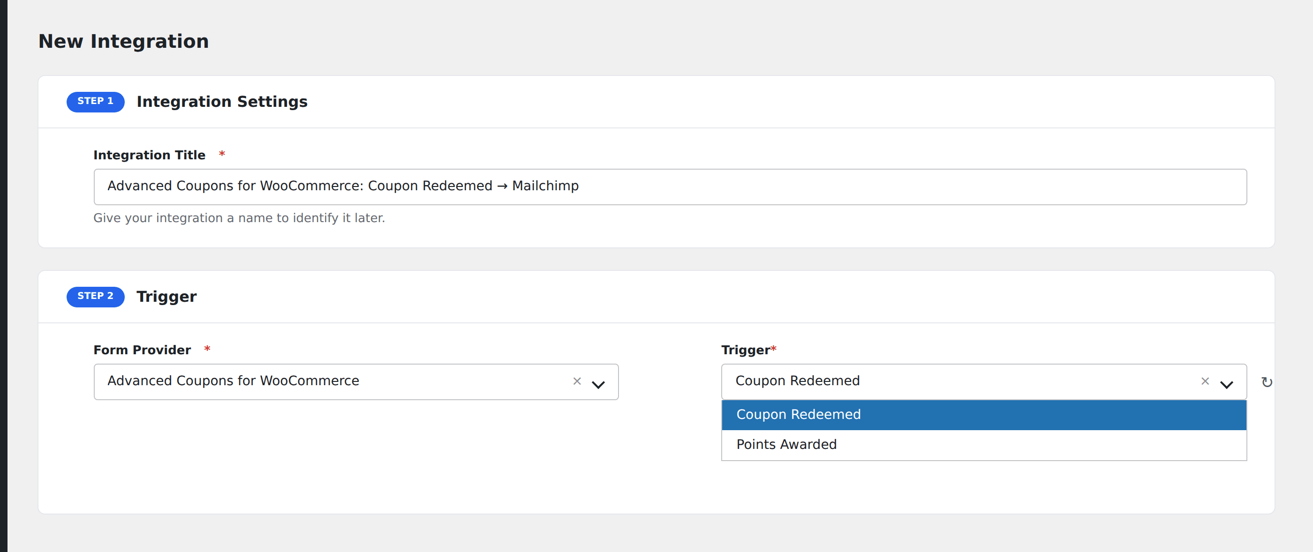1313x552 pixels.
Task: Click the Integration Settings heading
Action: point(222,102)
